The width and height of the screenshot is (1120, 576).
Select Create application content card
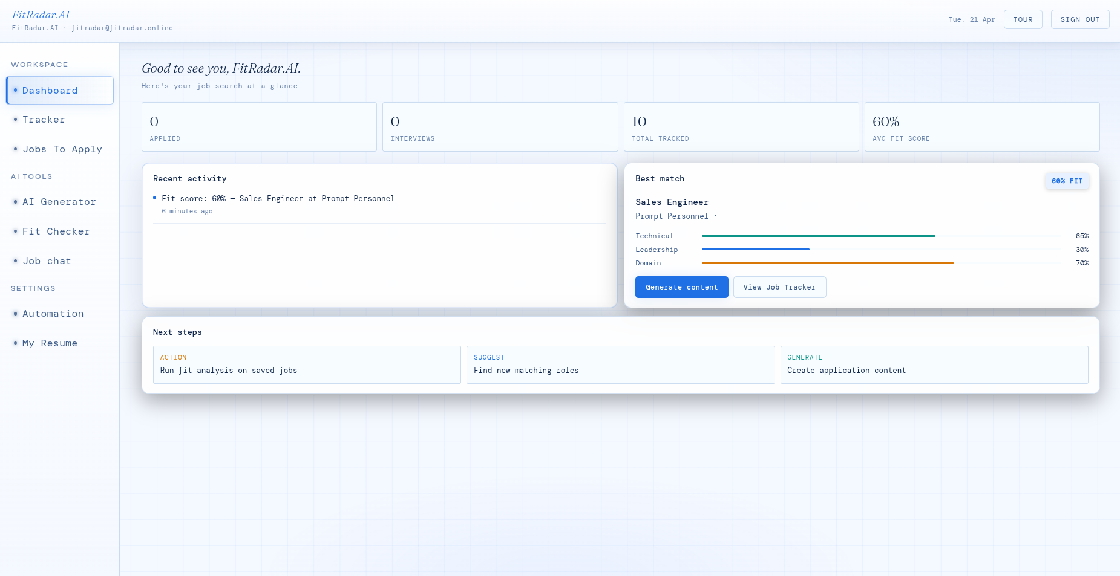coord(934,364)
